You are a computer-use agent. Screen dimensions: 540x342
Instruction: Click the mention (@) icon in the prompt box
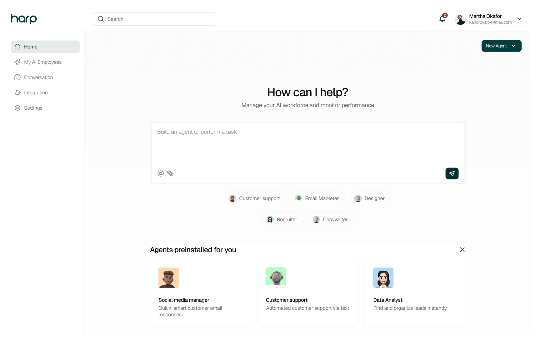(160, 173)
